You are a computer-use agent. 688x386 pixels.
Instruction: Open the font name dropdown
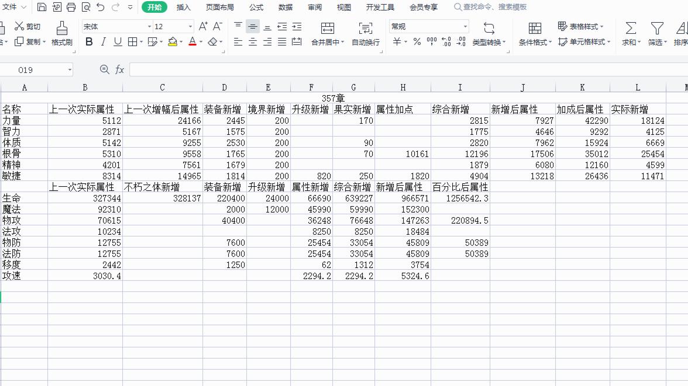pyautogui.click(x=149, y=27)
